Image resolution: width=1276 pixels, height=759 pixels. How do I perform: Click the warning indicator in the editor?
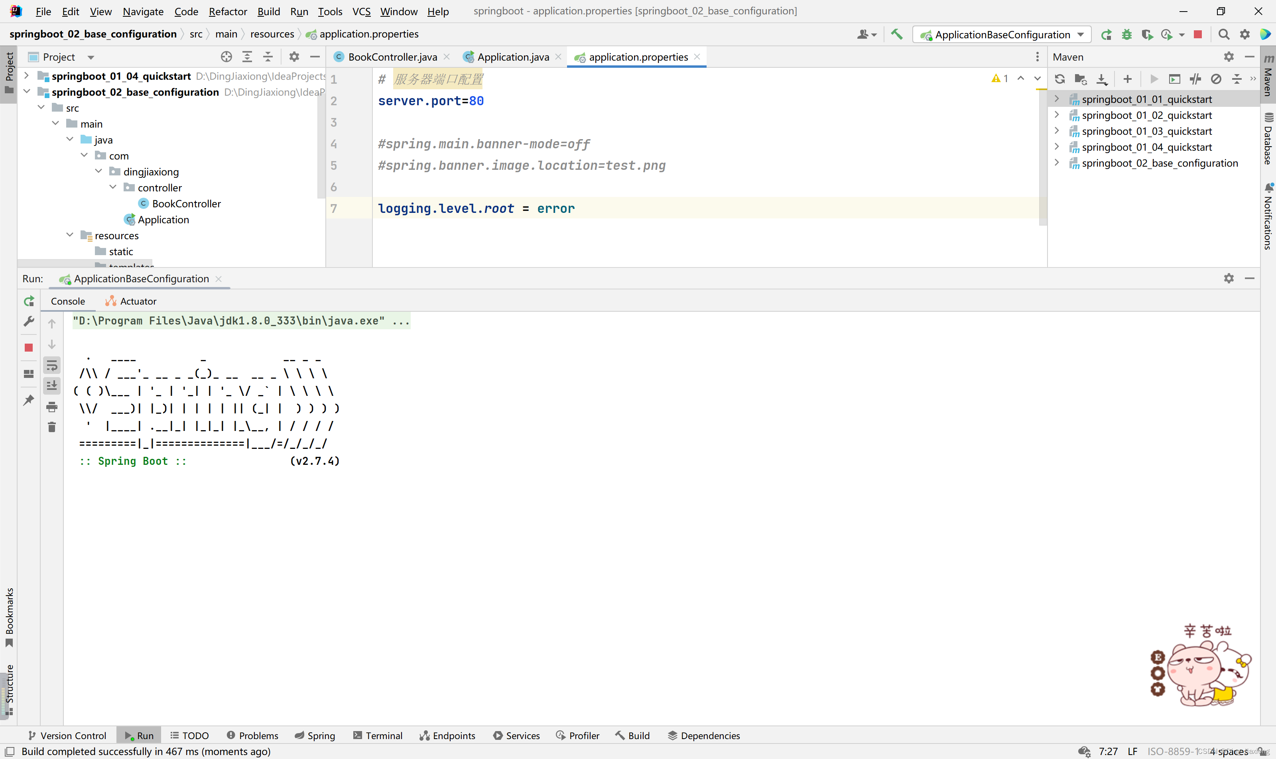[x=999, y=78]
